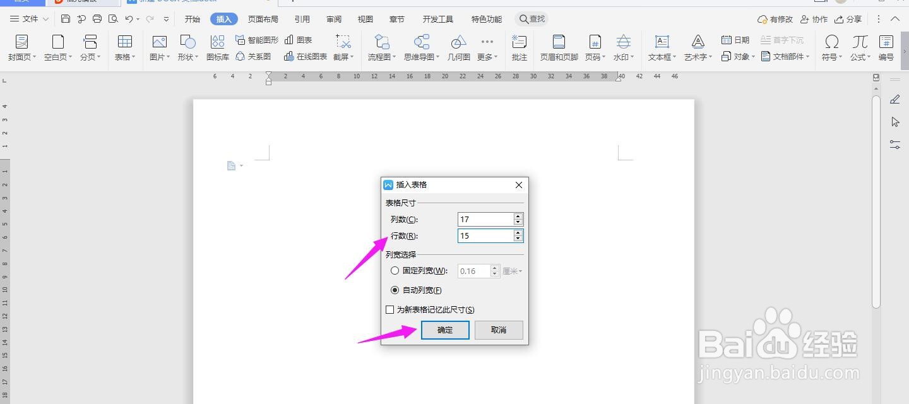This screenshot has height=404, width=909.
Task: Click the 编号 numbering icon
Action: coord(886,49)
